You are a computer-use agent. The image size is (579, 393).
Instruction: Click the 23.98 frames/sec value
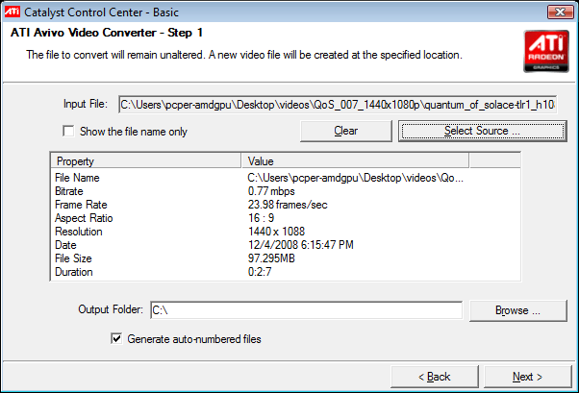click(x=288, y=205)
